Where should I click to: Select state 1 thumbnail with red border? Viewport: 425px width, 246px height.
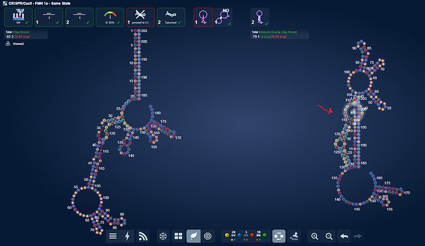203,17
